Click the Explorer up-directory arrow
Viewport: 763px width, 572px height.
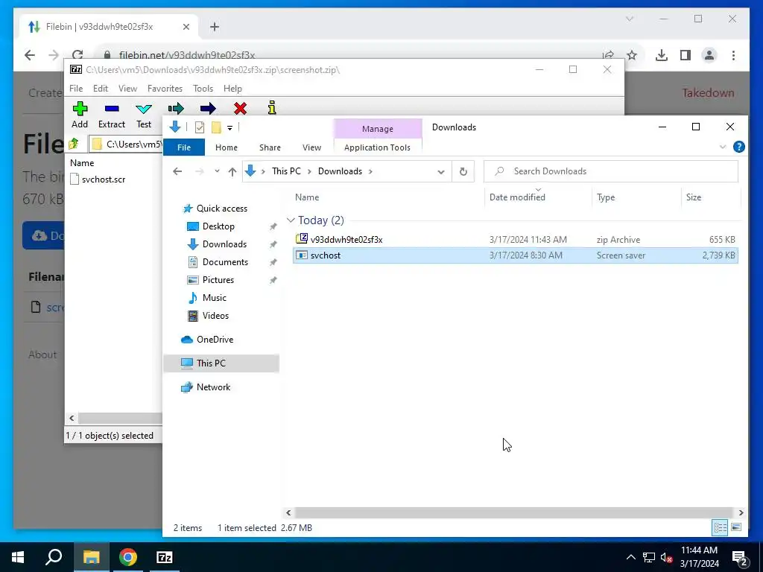[x=232, y=171]
